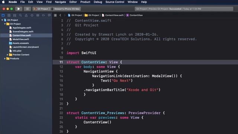Stop the running build
The width and height of the screenshot is (238, 134).
point(27,9)
